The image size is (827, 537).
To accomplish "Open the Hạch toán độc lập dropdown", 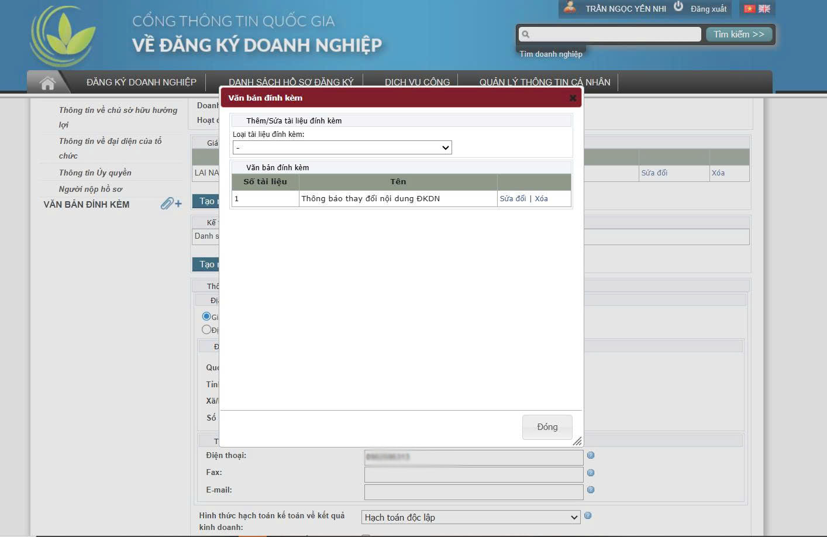I will tap(470, 518).
